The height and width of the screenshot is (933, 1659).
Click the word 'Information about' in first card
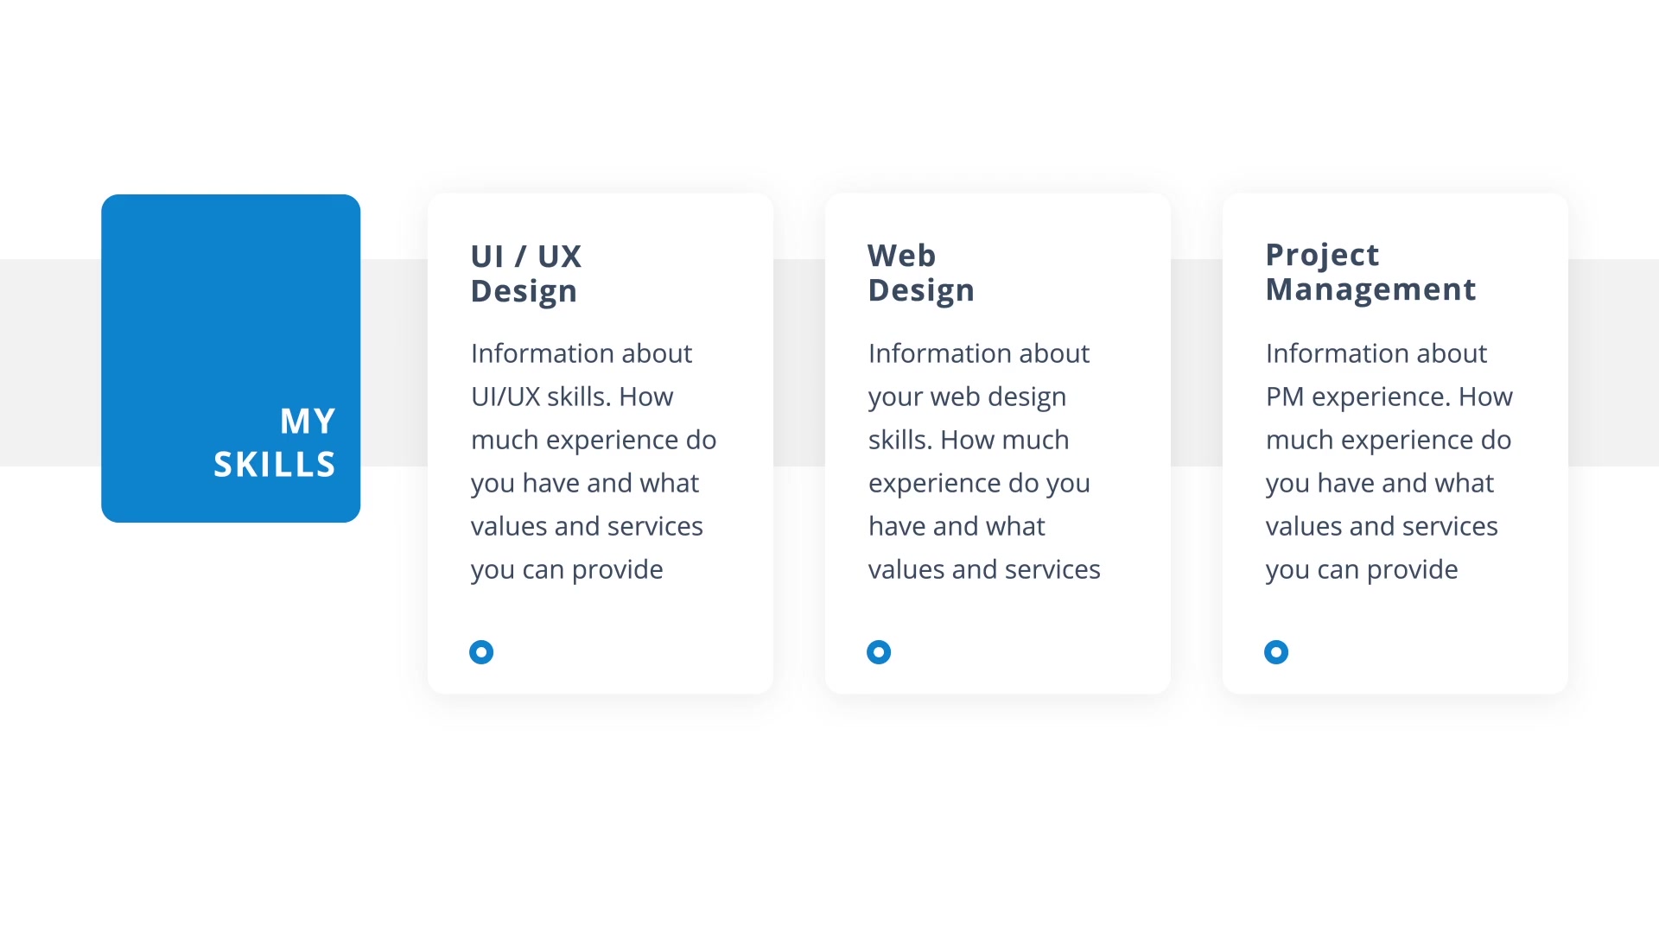(582, 353)
